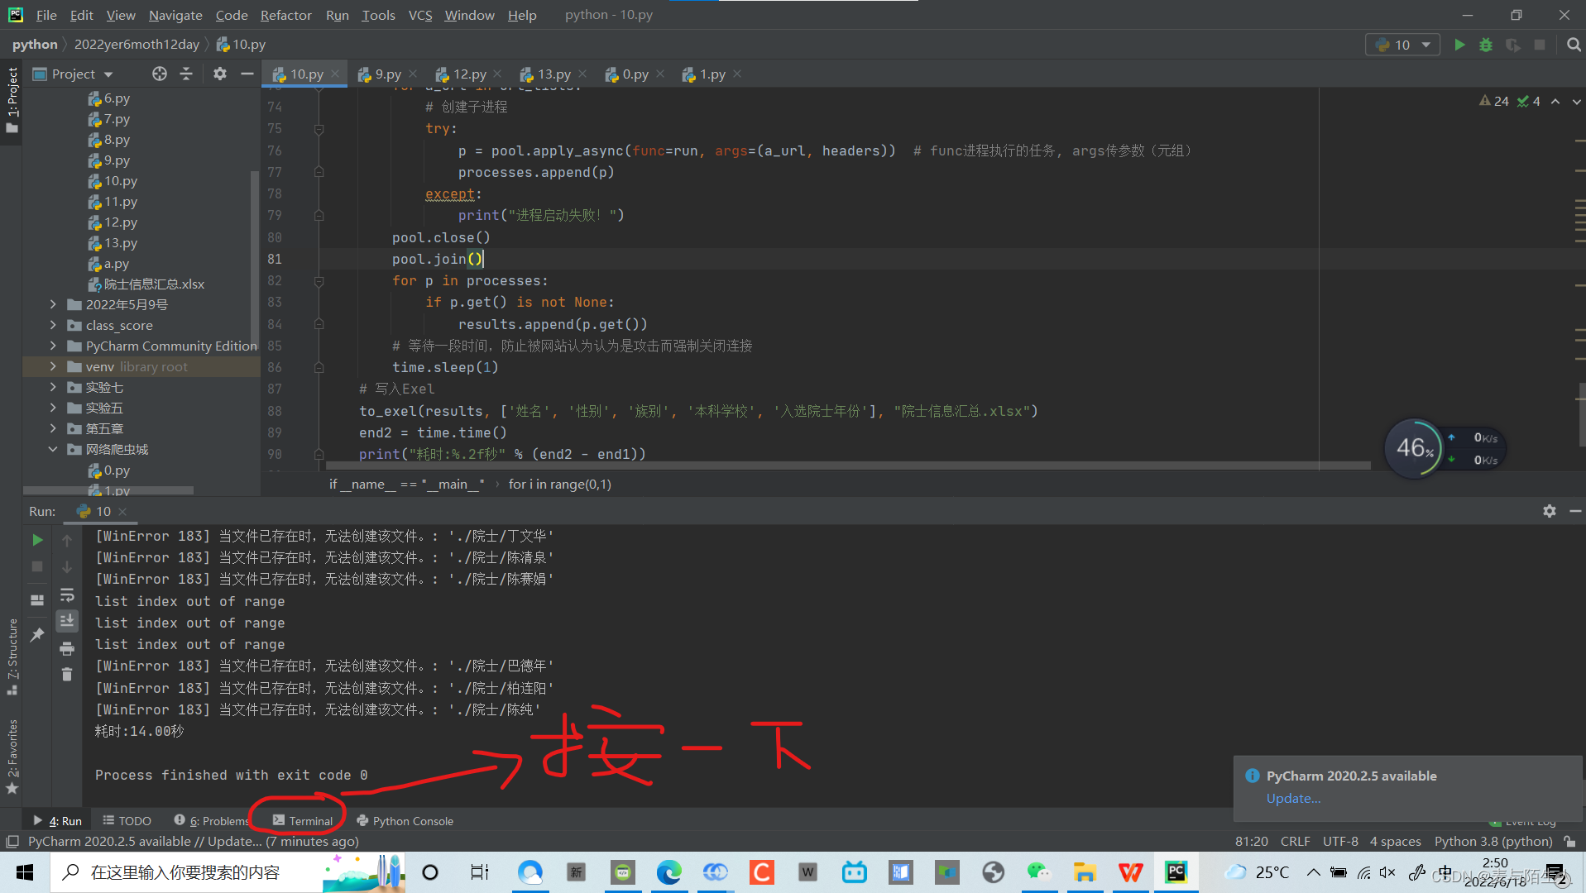1586x893 pixels.
Task: Click the Debug bug icon
Action: 1486,45
